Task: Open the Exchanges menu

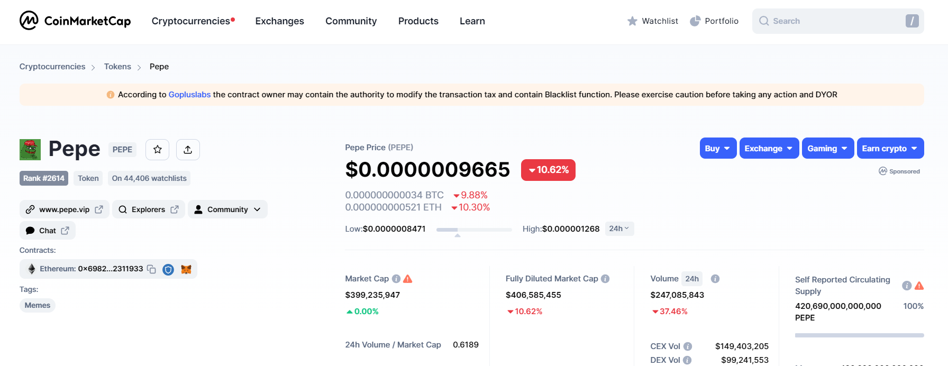Action: coord(279,21)
